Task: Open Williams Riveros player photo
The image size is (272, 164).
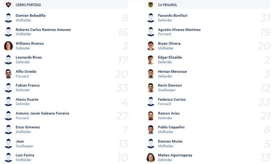Action: [8, 46]
